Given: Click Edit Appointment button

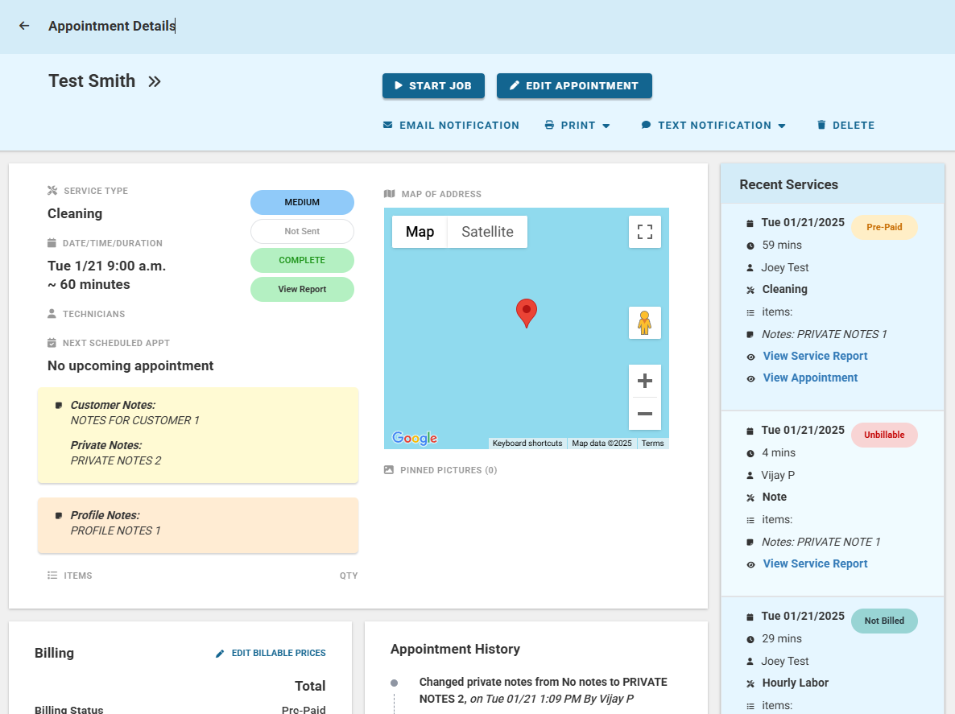Looking at the screenshot, I should click(574, 86).
